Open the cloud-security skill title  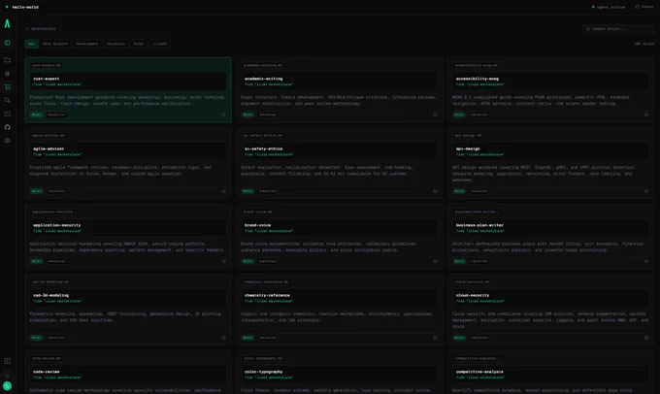(x=473, y=295)
